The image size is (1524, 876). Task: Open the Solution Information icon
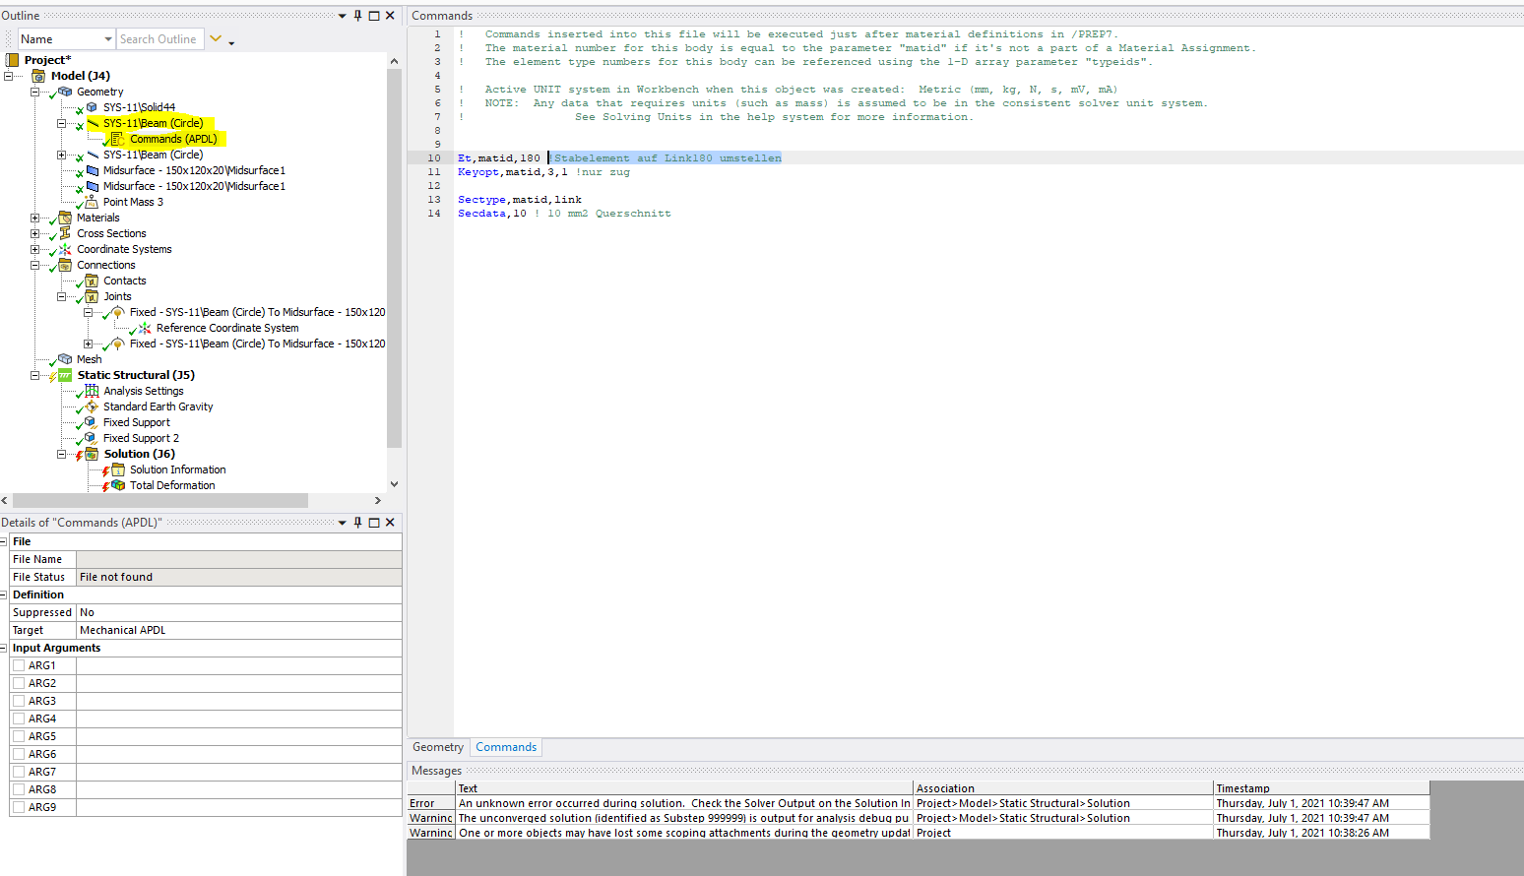tap(118, 469)
